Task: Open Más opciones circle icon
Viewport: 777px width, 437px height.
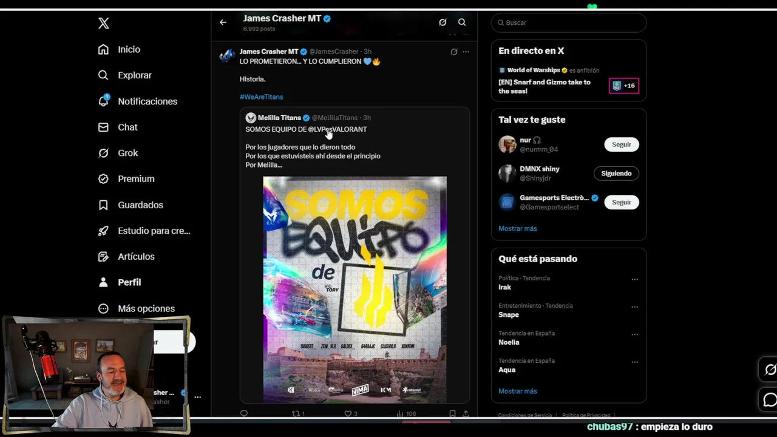Action: click(103, 308)
